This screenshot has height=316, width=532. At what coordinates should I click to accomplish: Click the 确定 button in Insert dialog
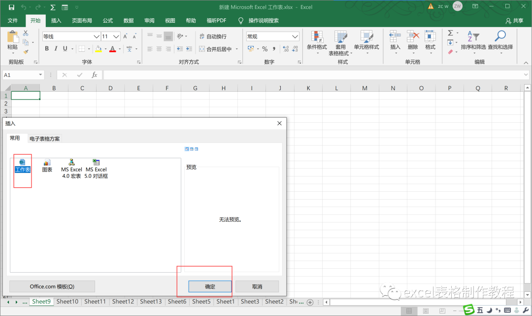click(x=210, y=286)
